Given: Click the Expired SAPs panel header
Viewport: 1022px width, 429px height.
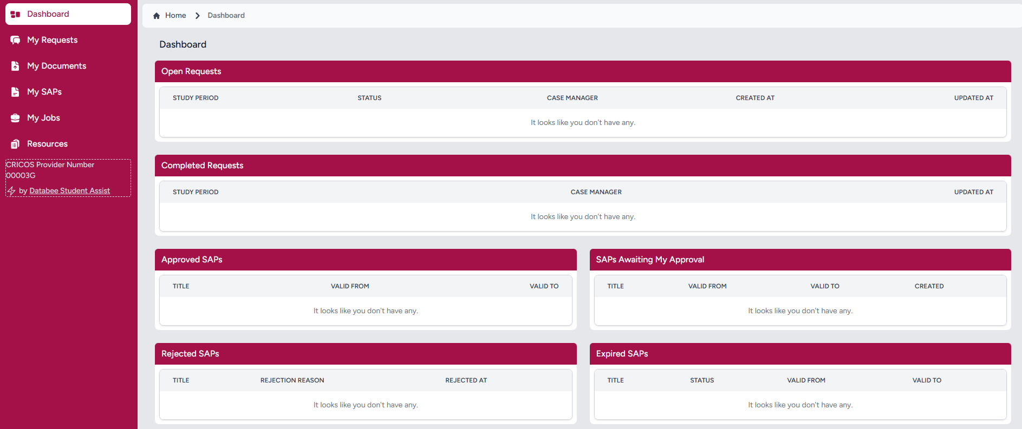Looking at the screenshot, I should 800,354.
